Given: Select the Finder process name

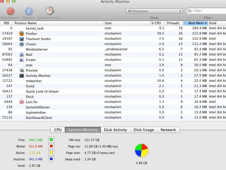Looking at the screenshot, I should pos(31,60).
